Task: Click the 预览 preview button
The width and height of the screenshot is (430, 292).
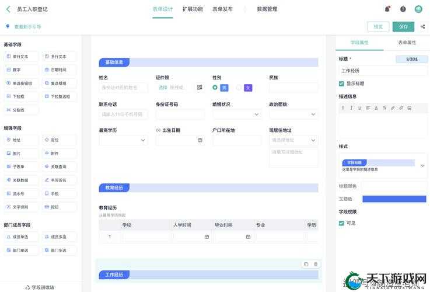Action: tap(378, 27)
